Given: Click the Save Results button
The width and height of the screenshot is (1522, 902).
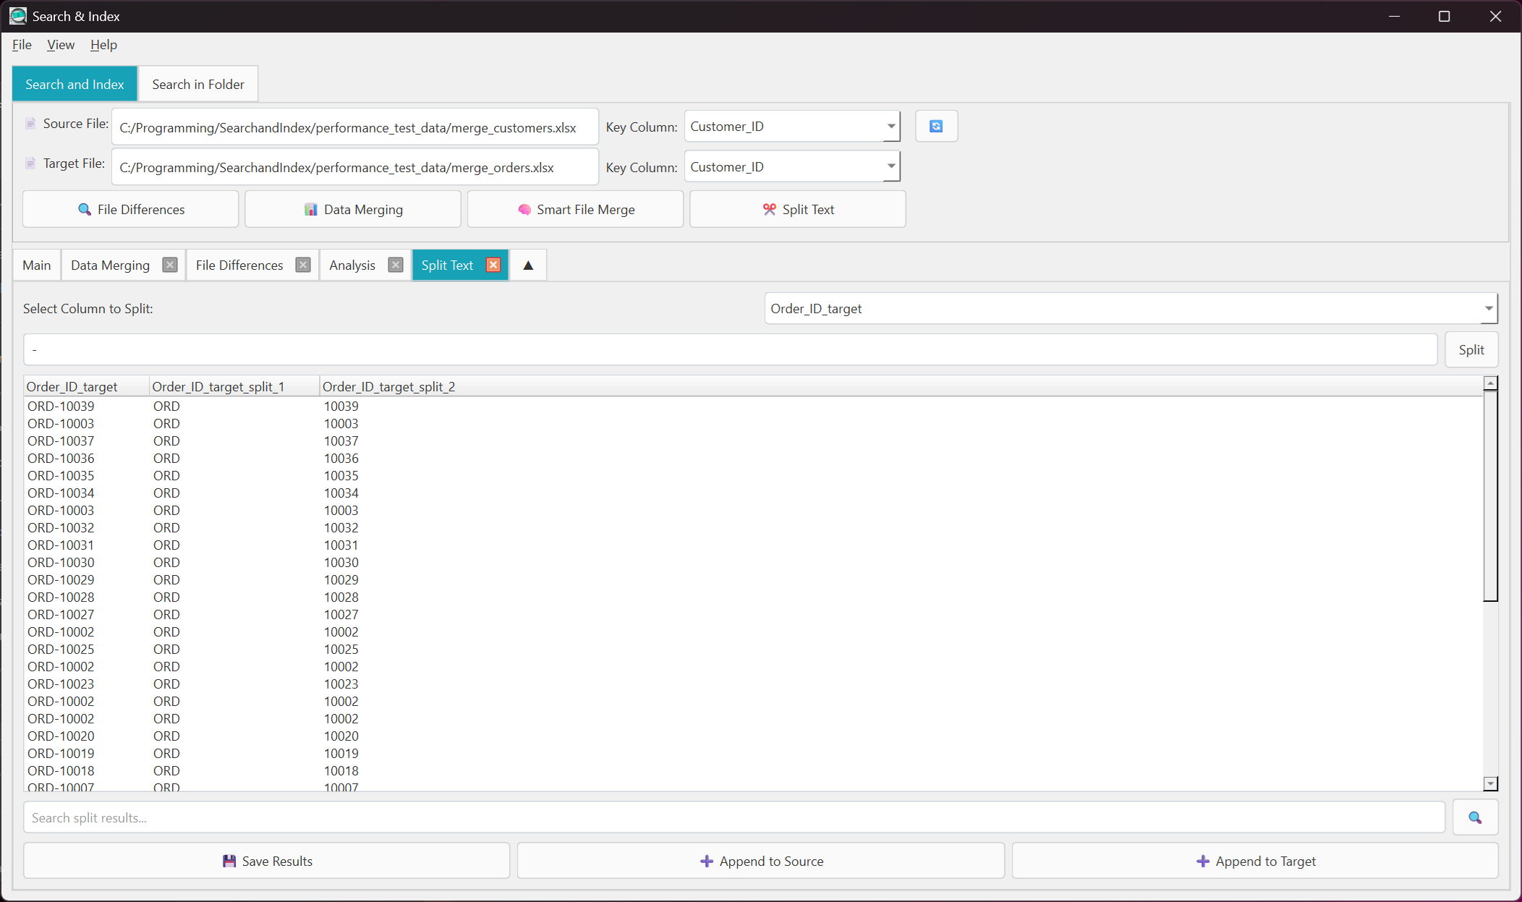Looking at the screenshot, I should pyautogui.click(x=267, y=861).
